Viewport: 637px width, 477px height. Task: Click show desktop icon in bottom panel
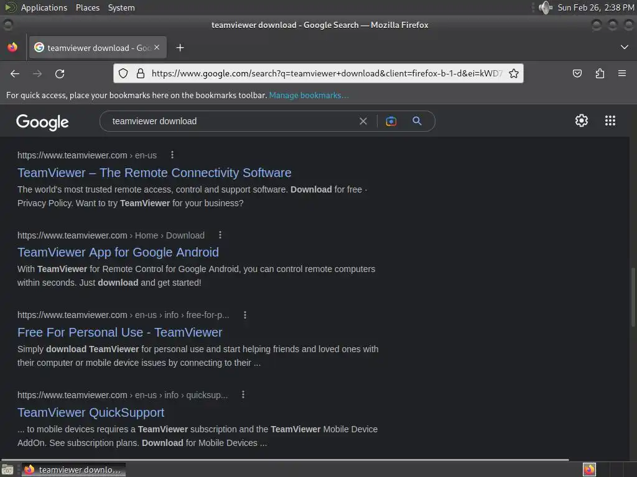pyautogui.click(x=7, y=470)
